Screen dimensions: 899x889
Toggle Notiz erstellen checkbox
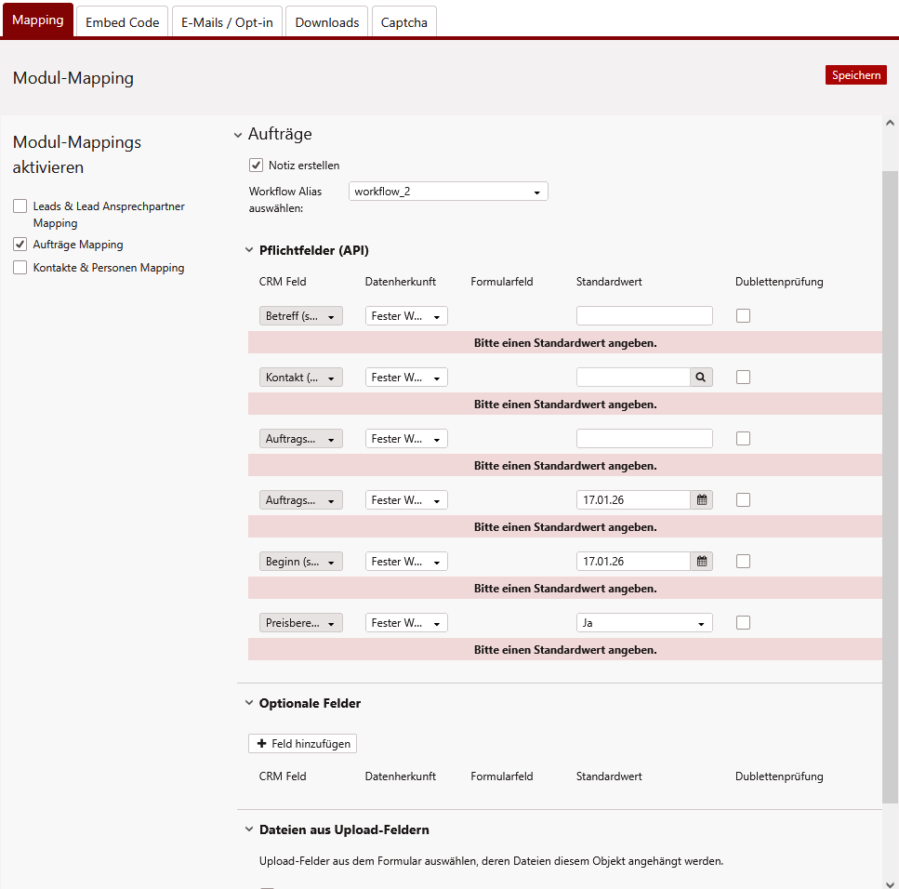(256, 166)
